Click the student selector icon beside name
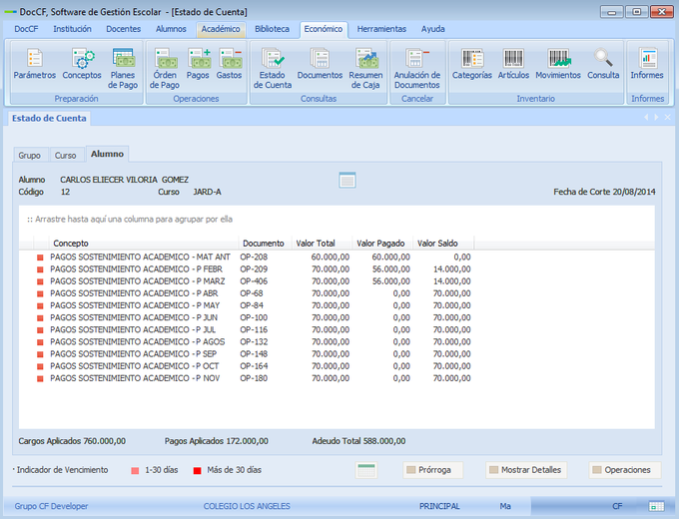This screenshot has height=519, width=679. point(347,180)
